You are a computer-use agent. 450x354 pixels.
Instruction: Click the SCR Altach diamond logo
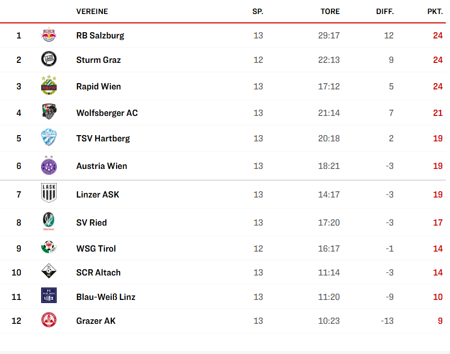pos(49,272)
